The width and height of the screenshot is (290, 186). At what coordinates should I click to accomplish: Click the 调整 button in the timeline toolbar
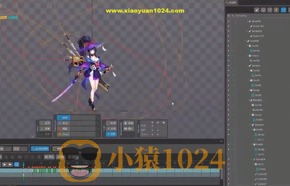click(61, 157)
